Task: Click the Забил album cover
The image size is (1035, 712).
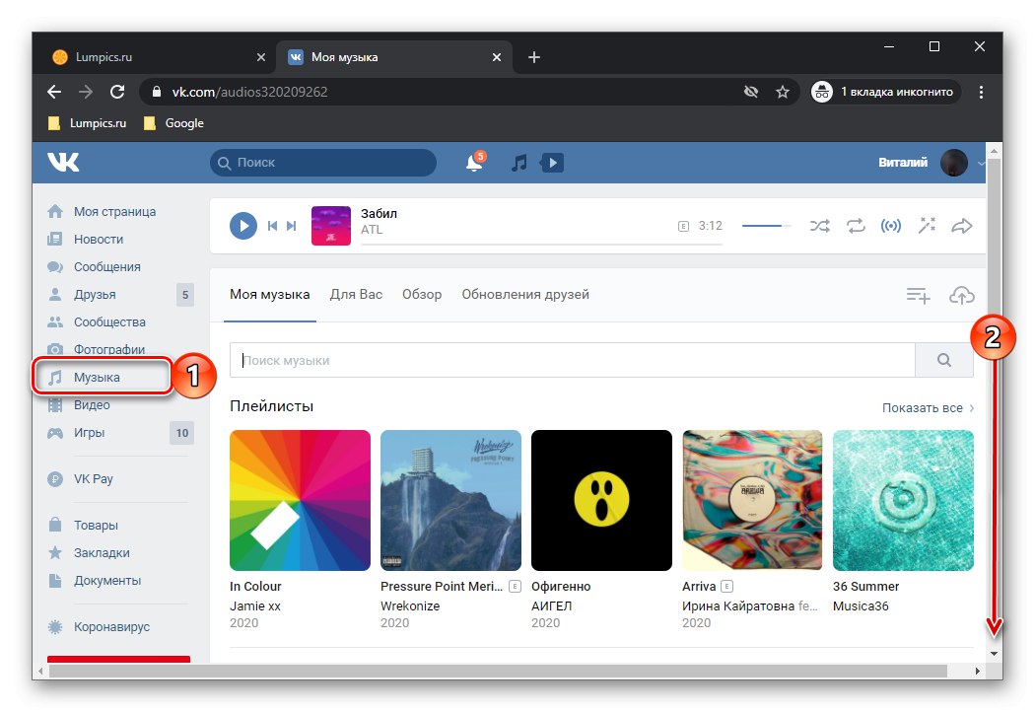Action: coord(330,226)
